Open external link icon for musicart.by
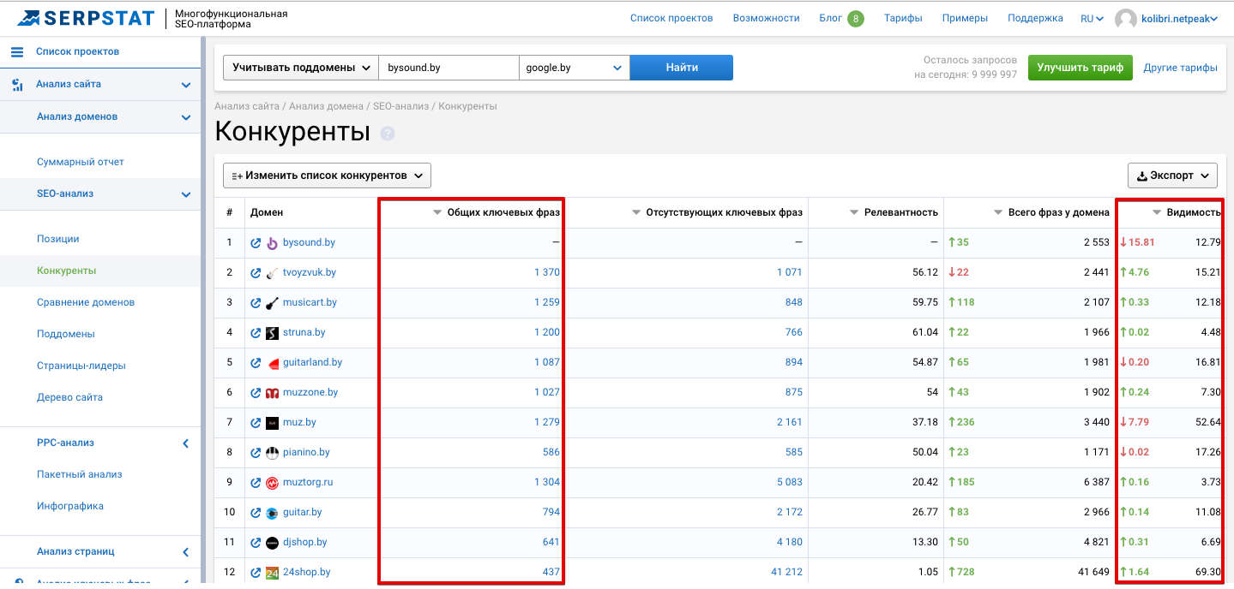 (256, 303)
